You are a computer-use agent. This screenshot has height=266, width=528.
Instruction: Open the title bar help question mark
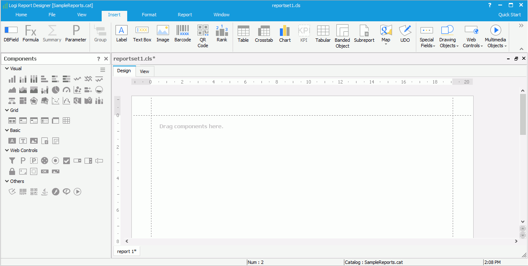[490, 5]
